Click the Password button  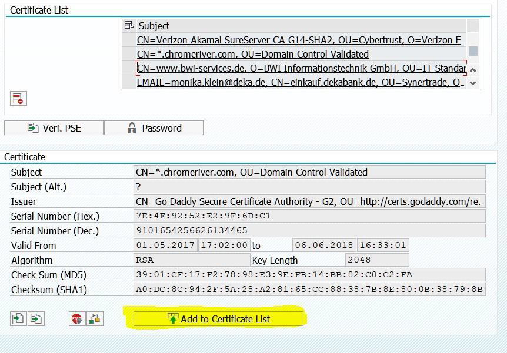pos(154,128)
